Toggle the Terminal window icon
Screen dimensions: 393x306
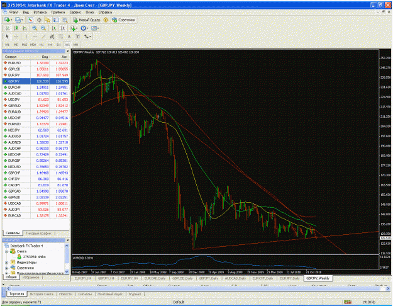point(56,20)
